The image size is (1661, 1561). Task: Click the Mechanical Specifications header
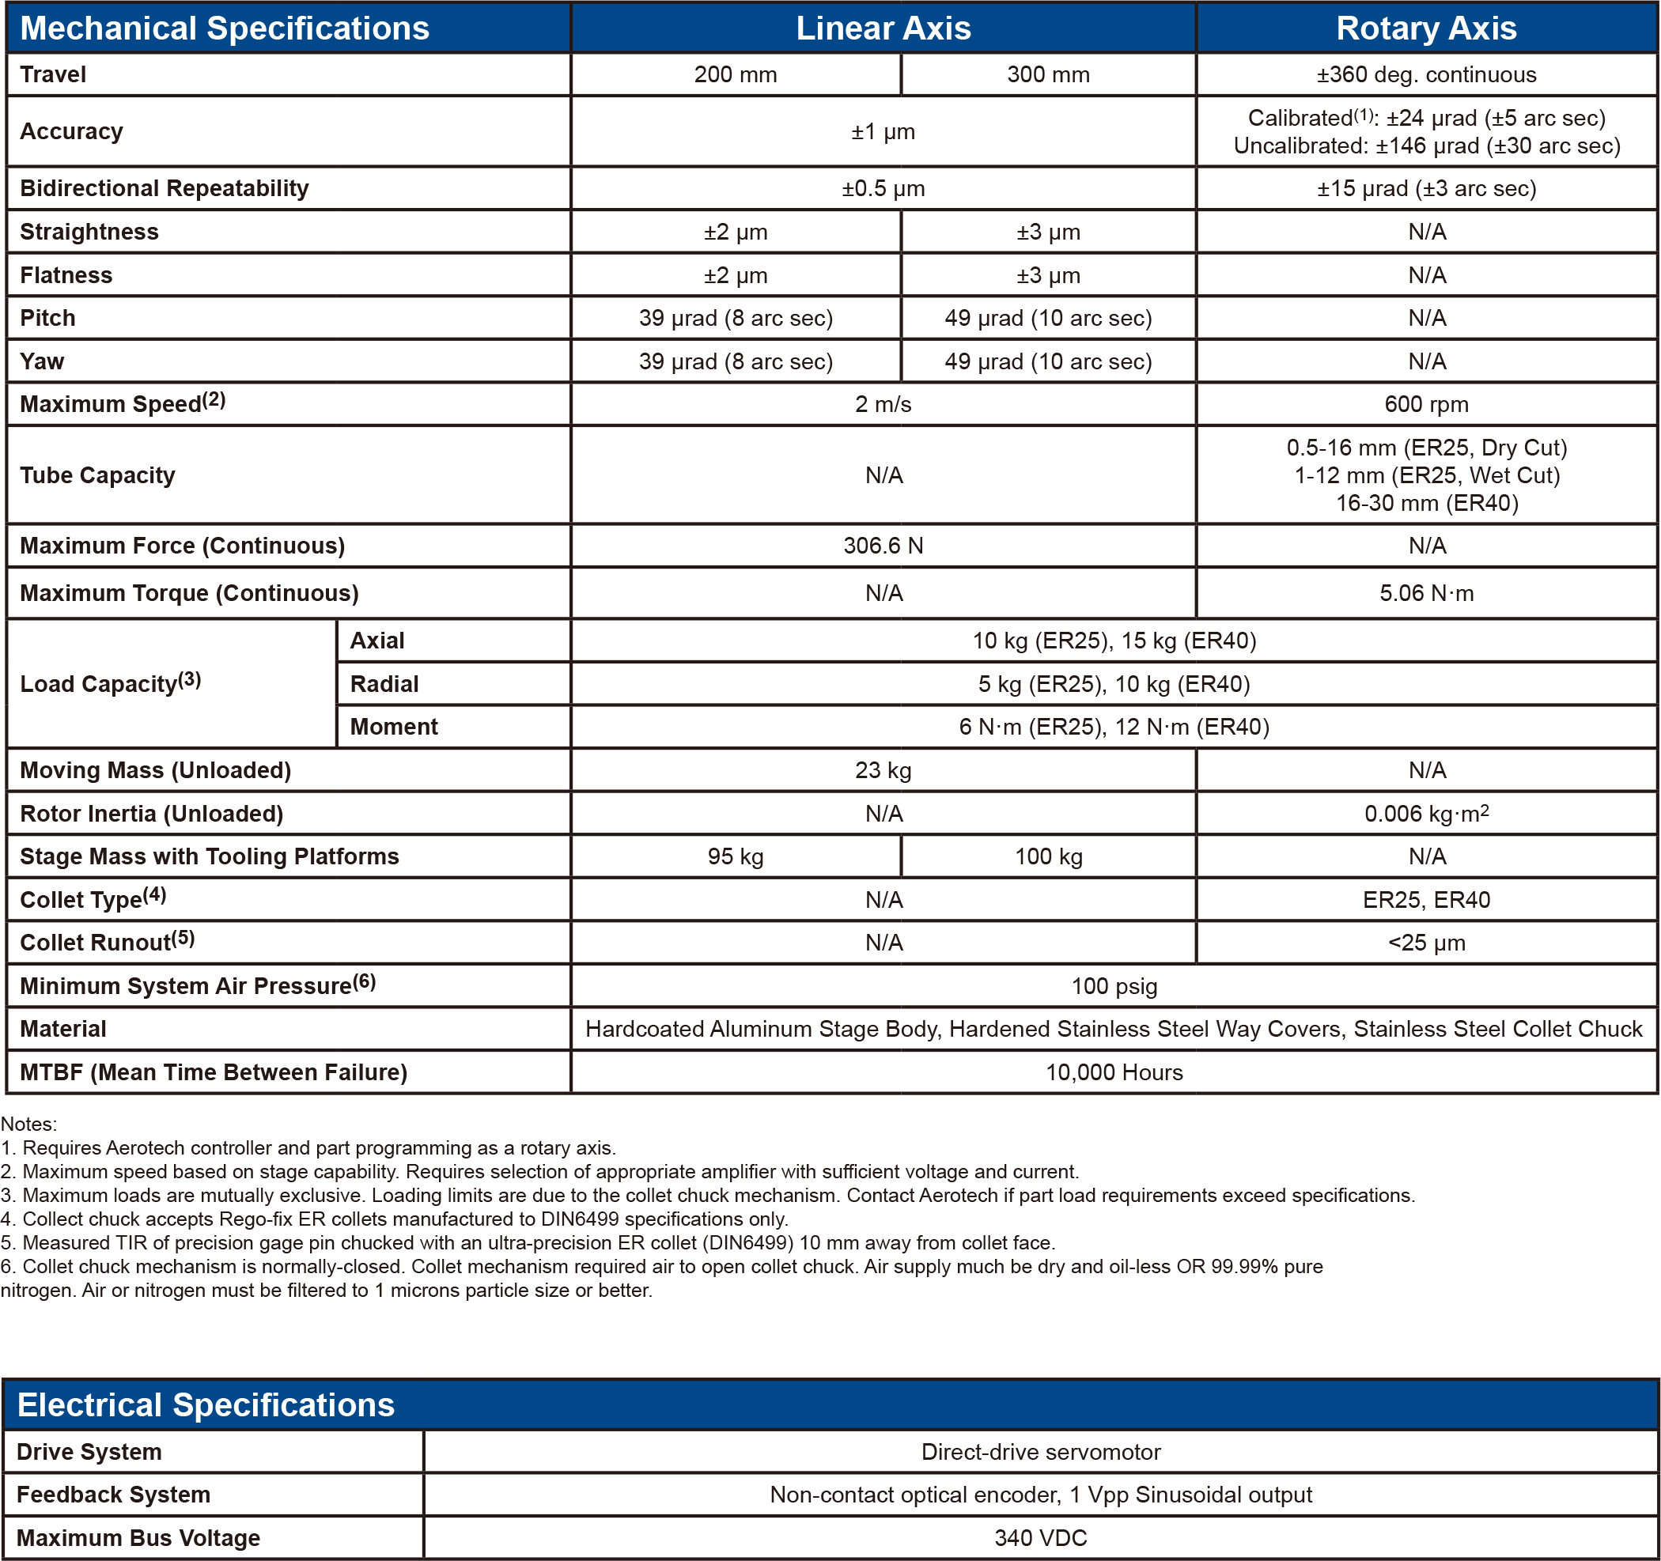coord(224,28)
